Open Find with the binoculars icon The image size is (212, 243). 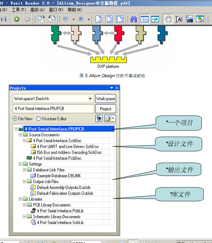133,19
